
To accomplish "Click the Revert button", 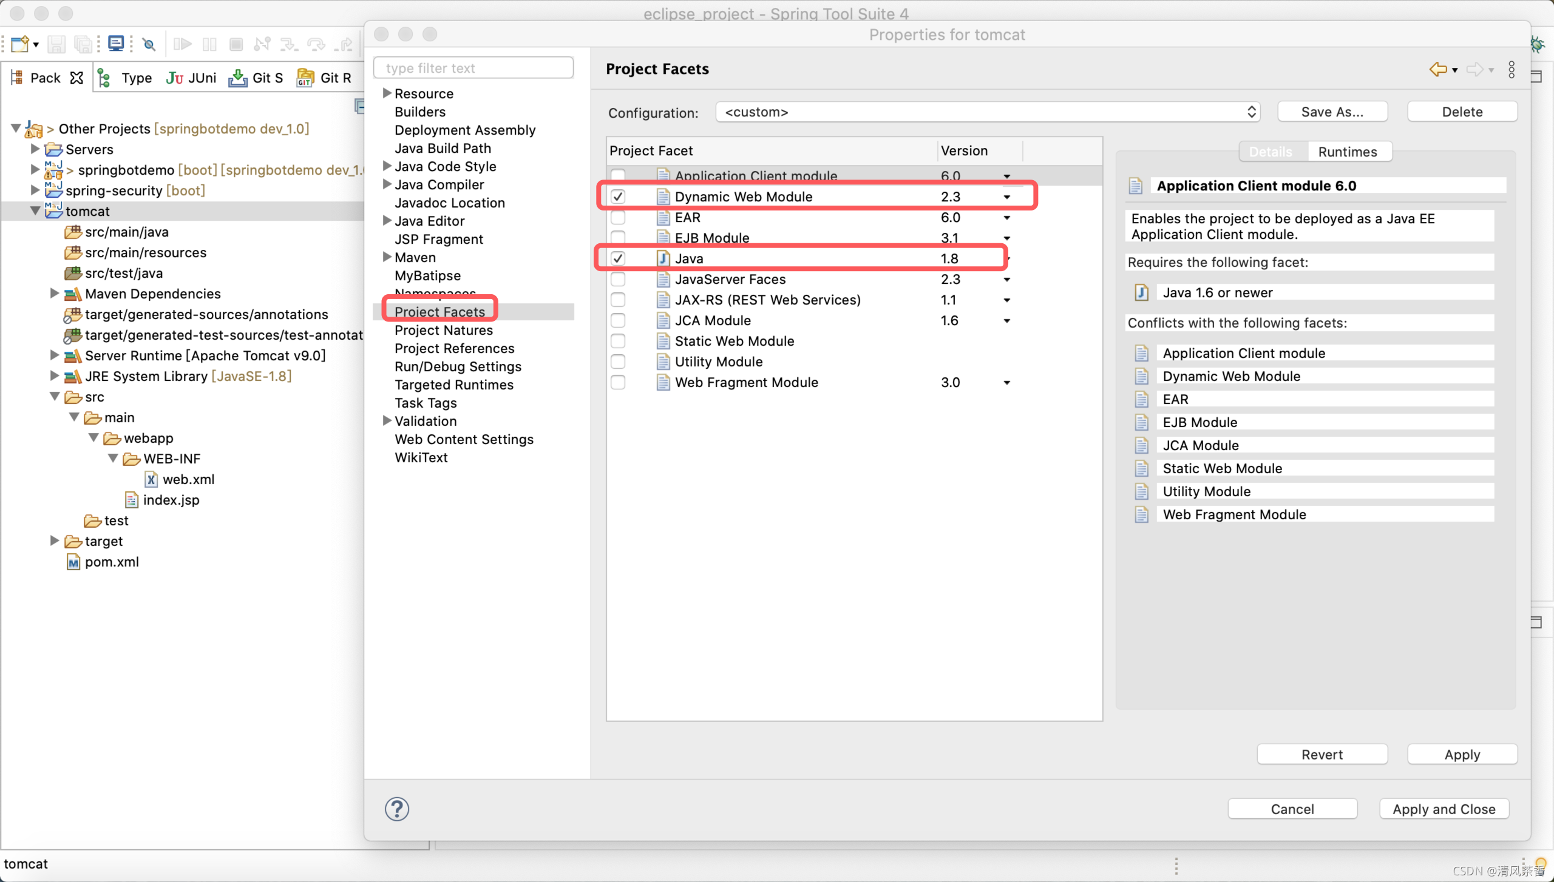I will (1322, 754).
